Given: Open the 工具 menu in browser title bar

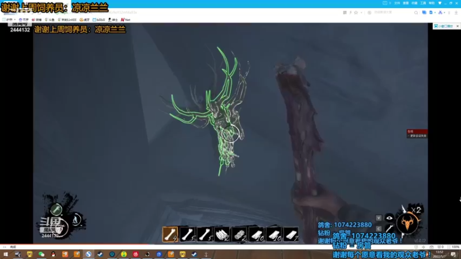Looking at the screenshot, I should click(x=423, y=3).
